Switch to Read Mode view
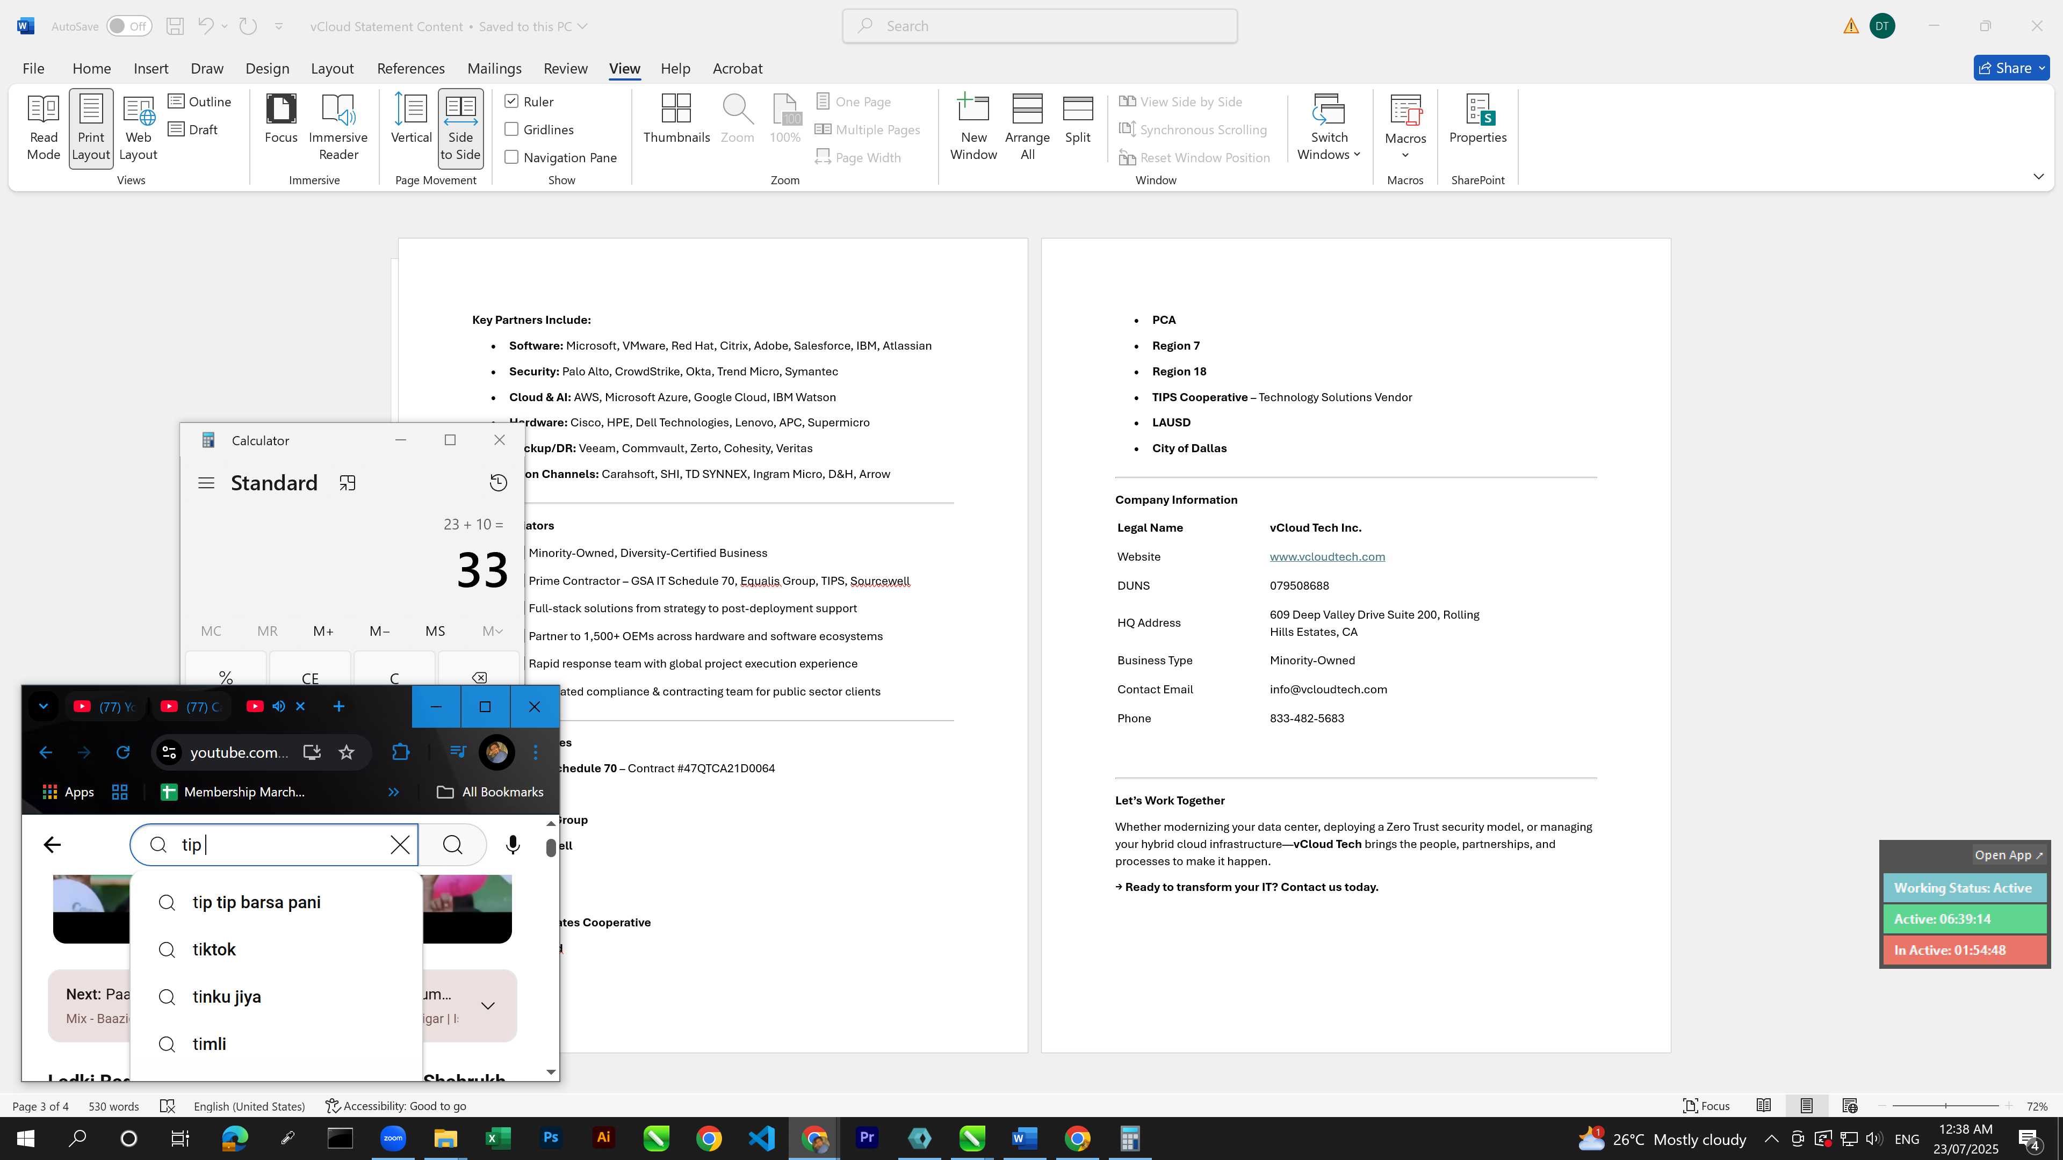Screen dimensions: 2063x1160 click(43, 128)
